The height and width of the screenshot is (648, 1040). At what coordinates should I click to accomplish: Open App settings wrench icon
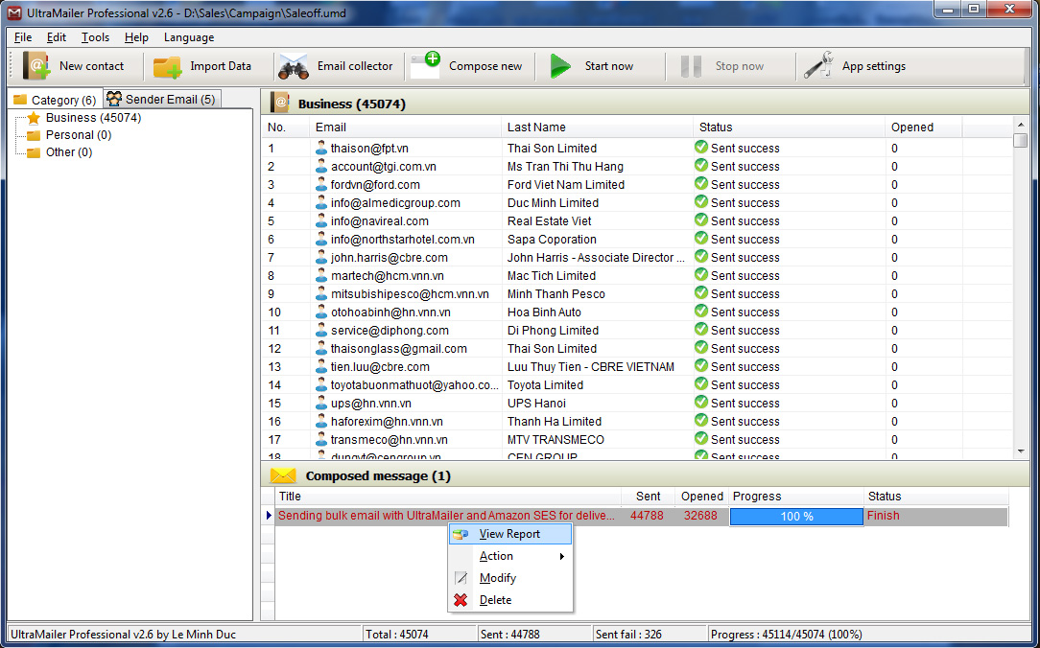(x=818, y=66)
